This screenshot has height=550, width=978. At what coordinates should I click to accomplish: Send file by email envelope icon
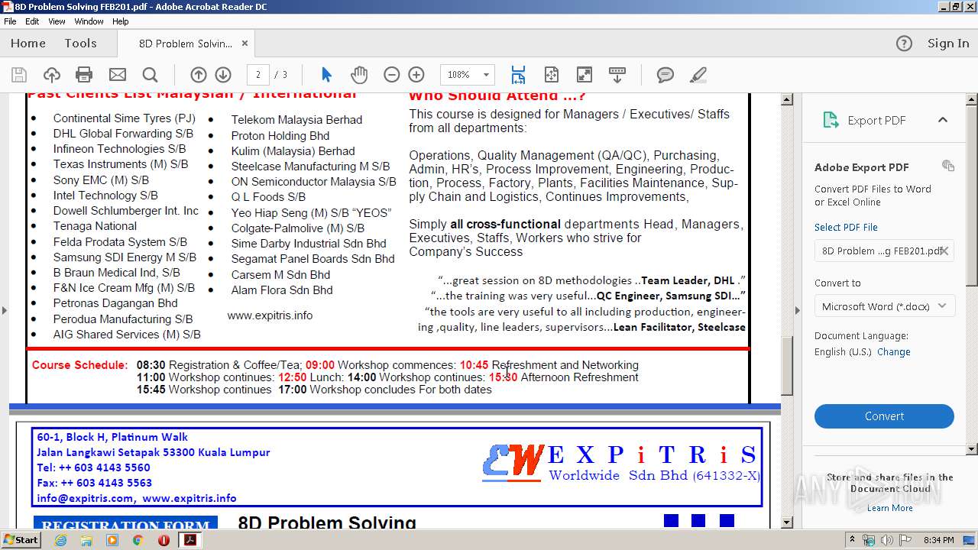tap(117, 75)
